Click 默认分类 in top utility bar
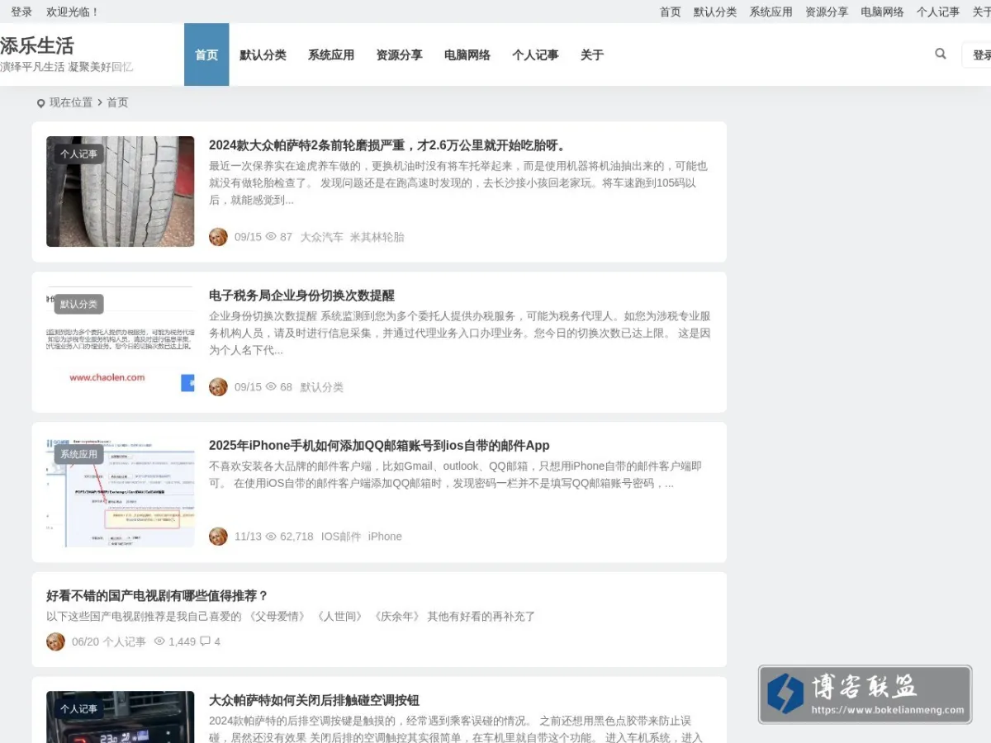This screenshot has height=743, width=991. click(715, 12)
